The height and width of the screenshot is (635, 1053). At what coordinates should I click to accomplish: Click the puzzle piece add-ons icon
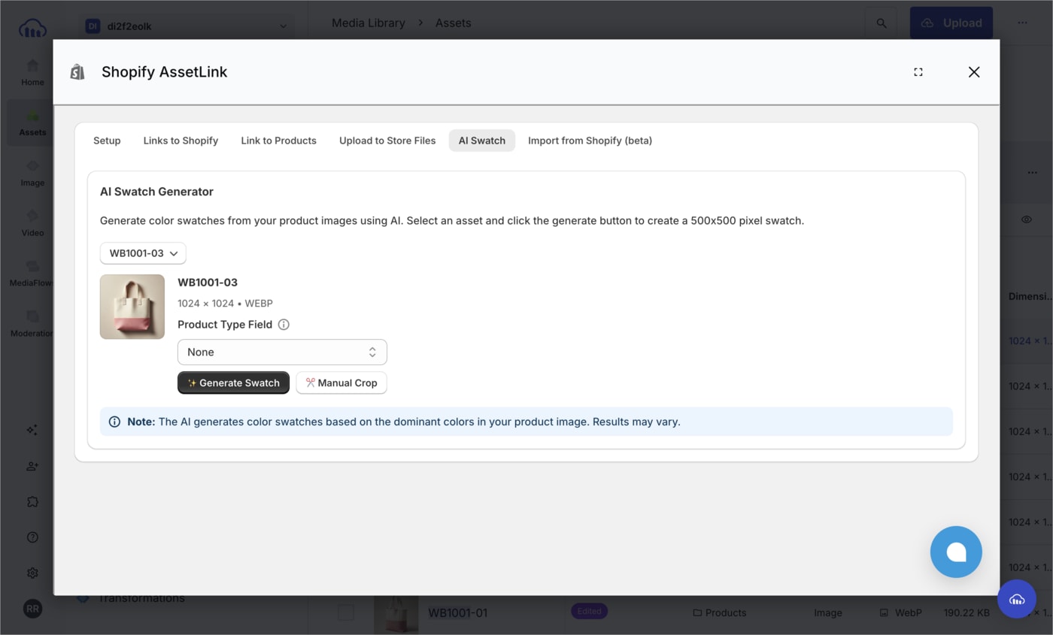(32, 501)
